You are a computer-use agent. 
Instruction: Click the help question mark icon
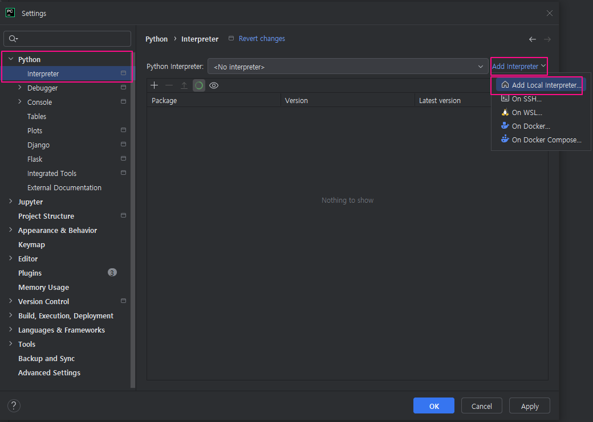tap(14, 405)
